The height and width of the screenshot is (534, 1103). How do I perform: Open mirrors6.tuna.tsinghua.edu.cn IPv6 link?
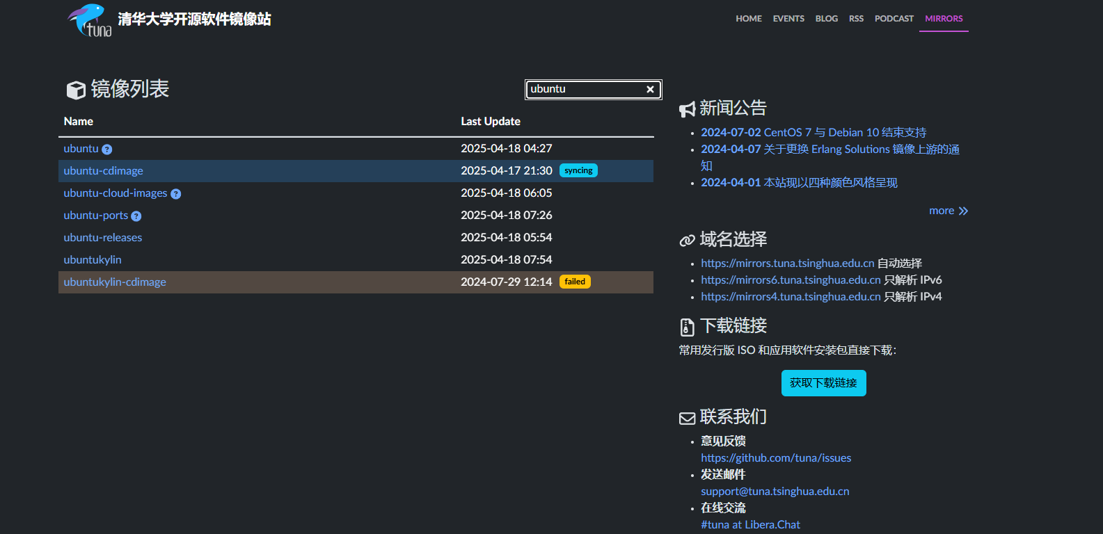click(791, 280)
